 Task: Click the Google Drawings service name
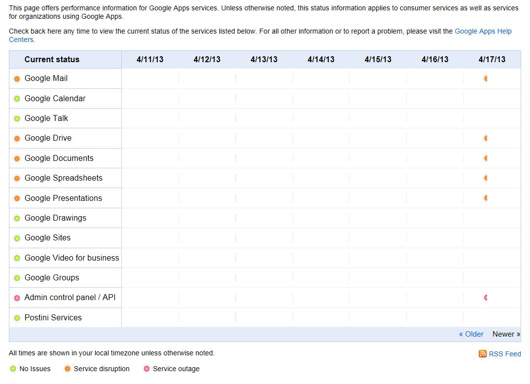pyautogui.click(x=55, y=218)
